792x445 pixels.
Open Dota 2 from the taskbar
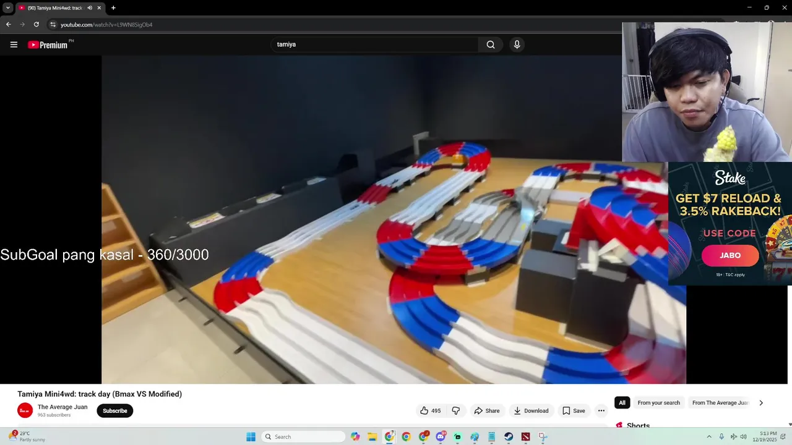click(525, 437)
